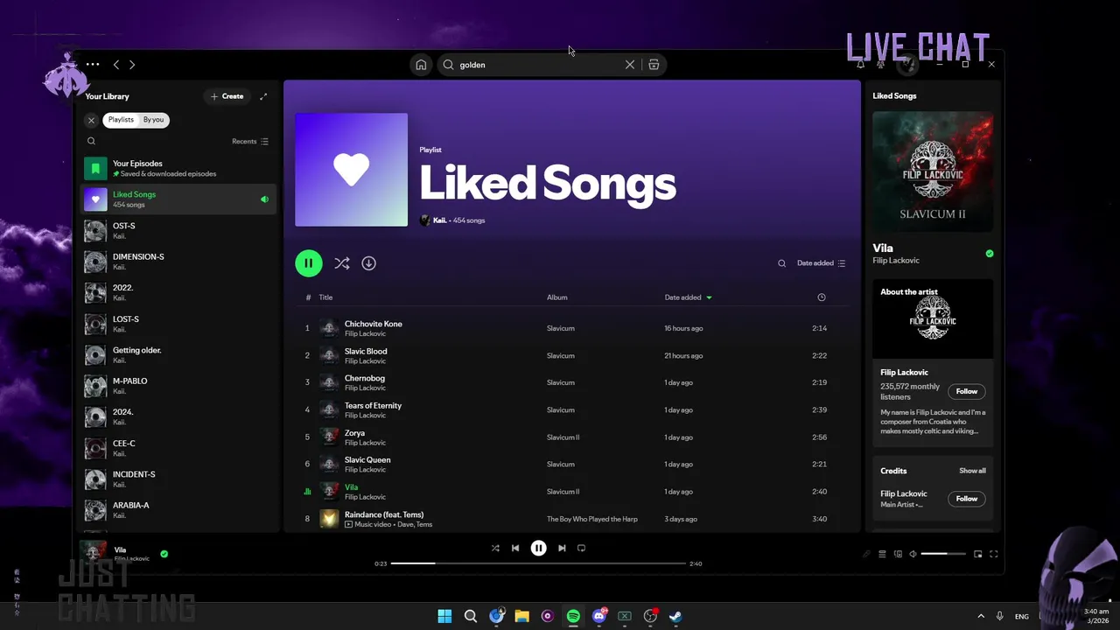Open the Date added view options dropdown
1120x630 pixels.
[821, 263]
